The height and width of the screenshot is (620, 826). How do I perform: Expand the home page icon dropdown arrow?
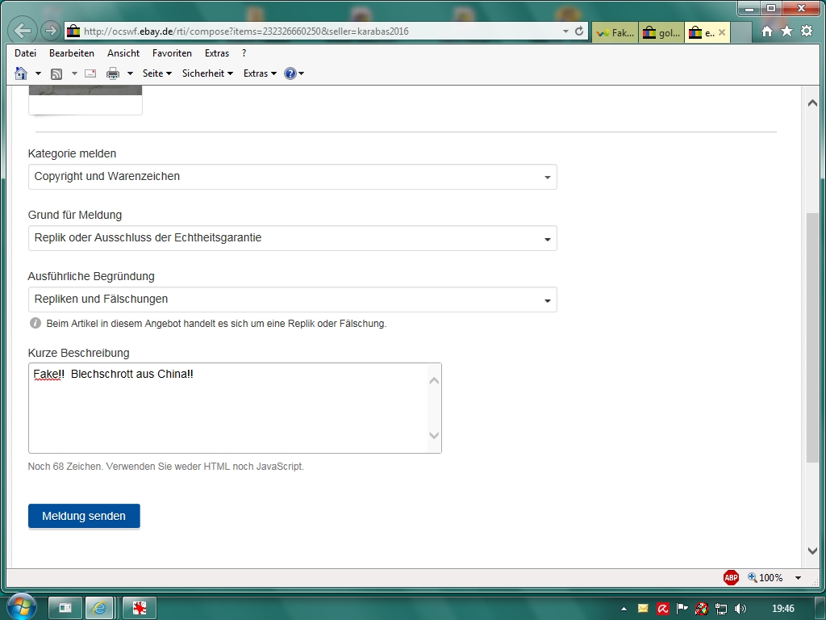[x=38, y=73]
